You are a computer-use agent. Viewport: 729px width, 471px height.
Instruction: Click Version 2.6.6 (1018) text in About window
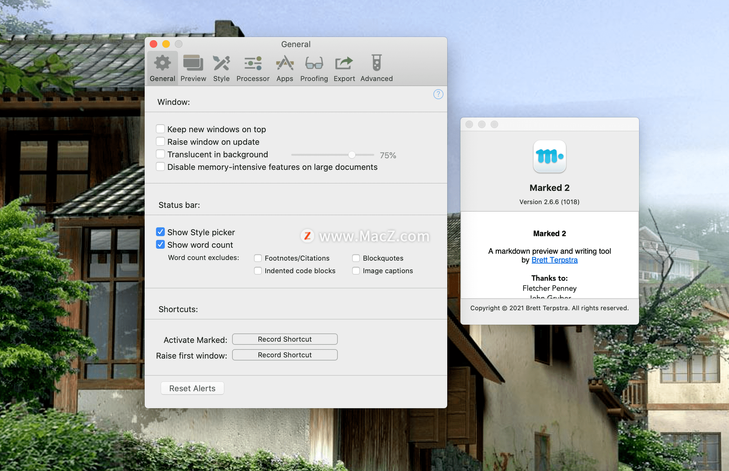pos(549,202)
